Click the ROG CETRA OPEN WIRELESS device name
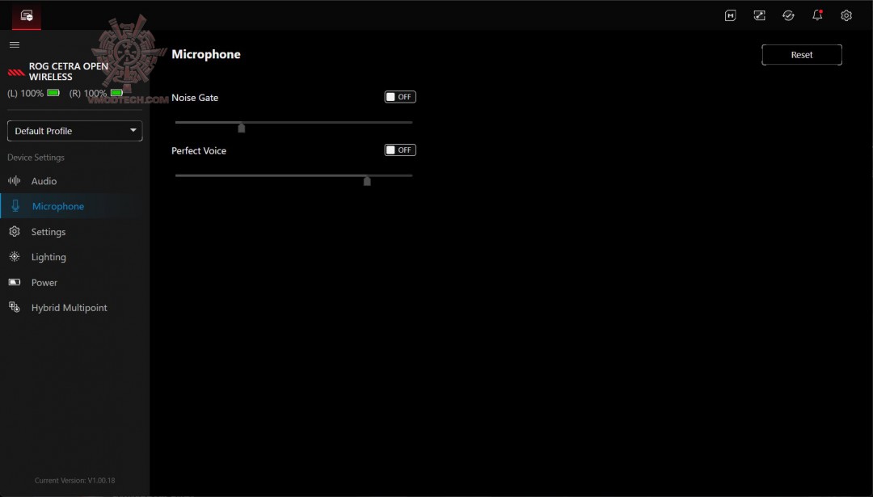Image resolution: width=873 pixels, height=497 pixels. 69,71
